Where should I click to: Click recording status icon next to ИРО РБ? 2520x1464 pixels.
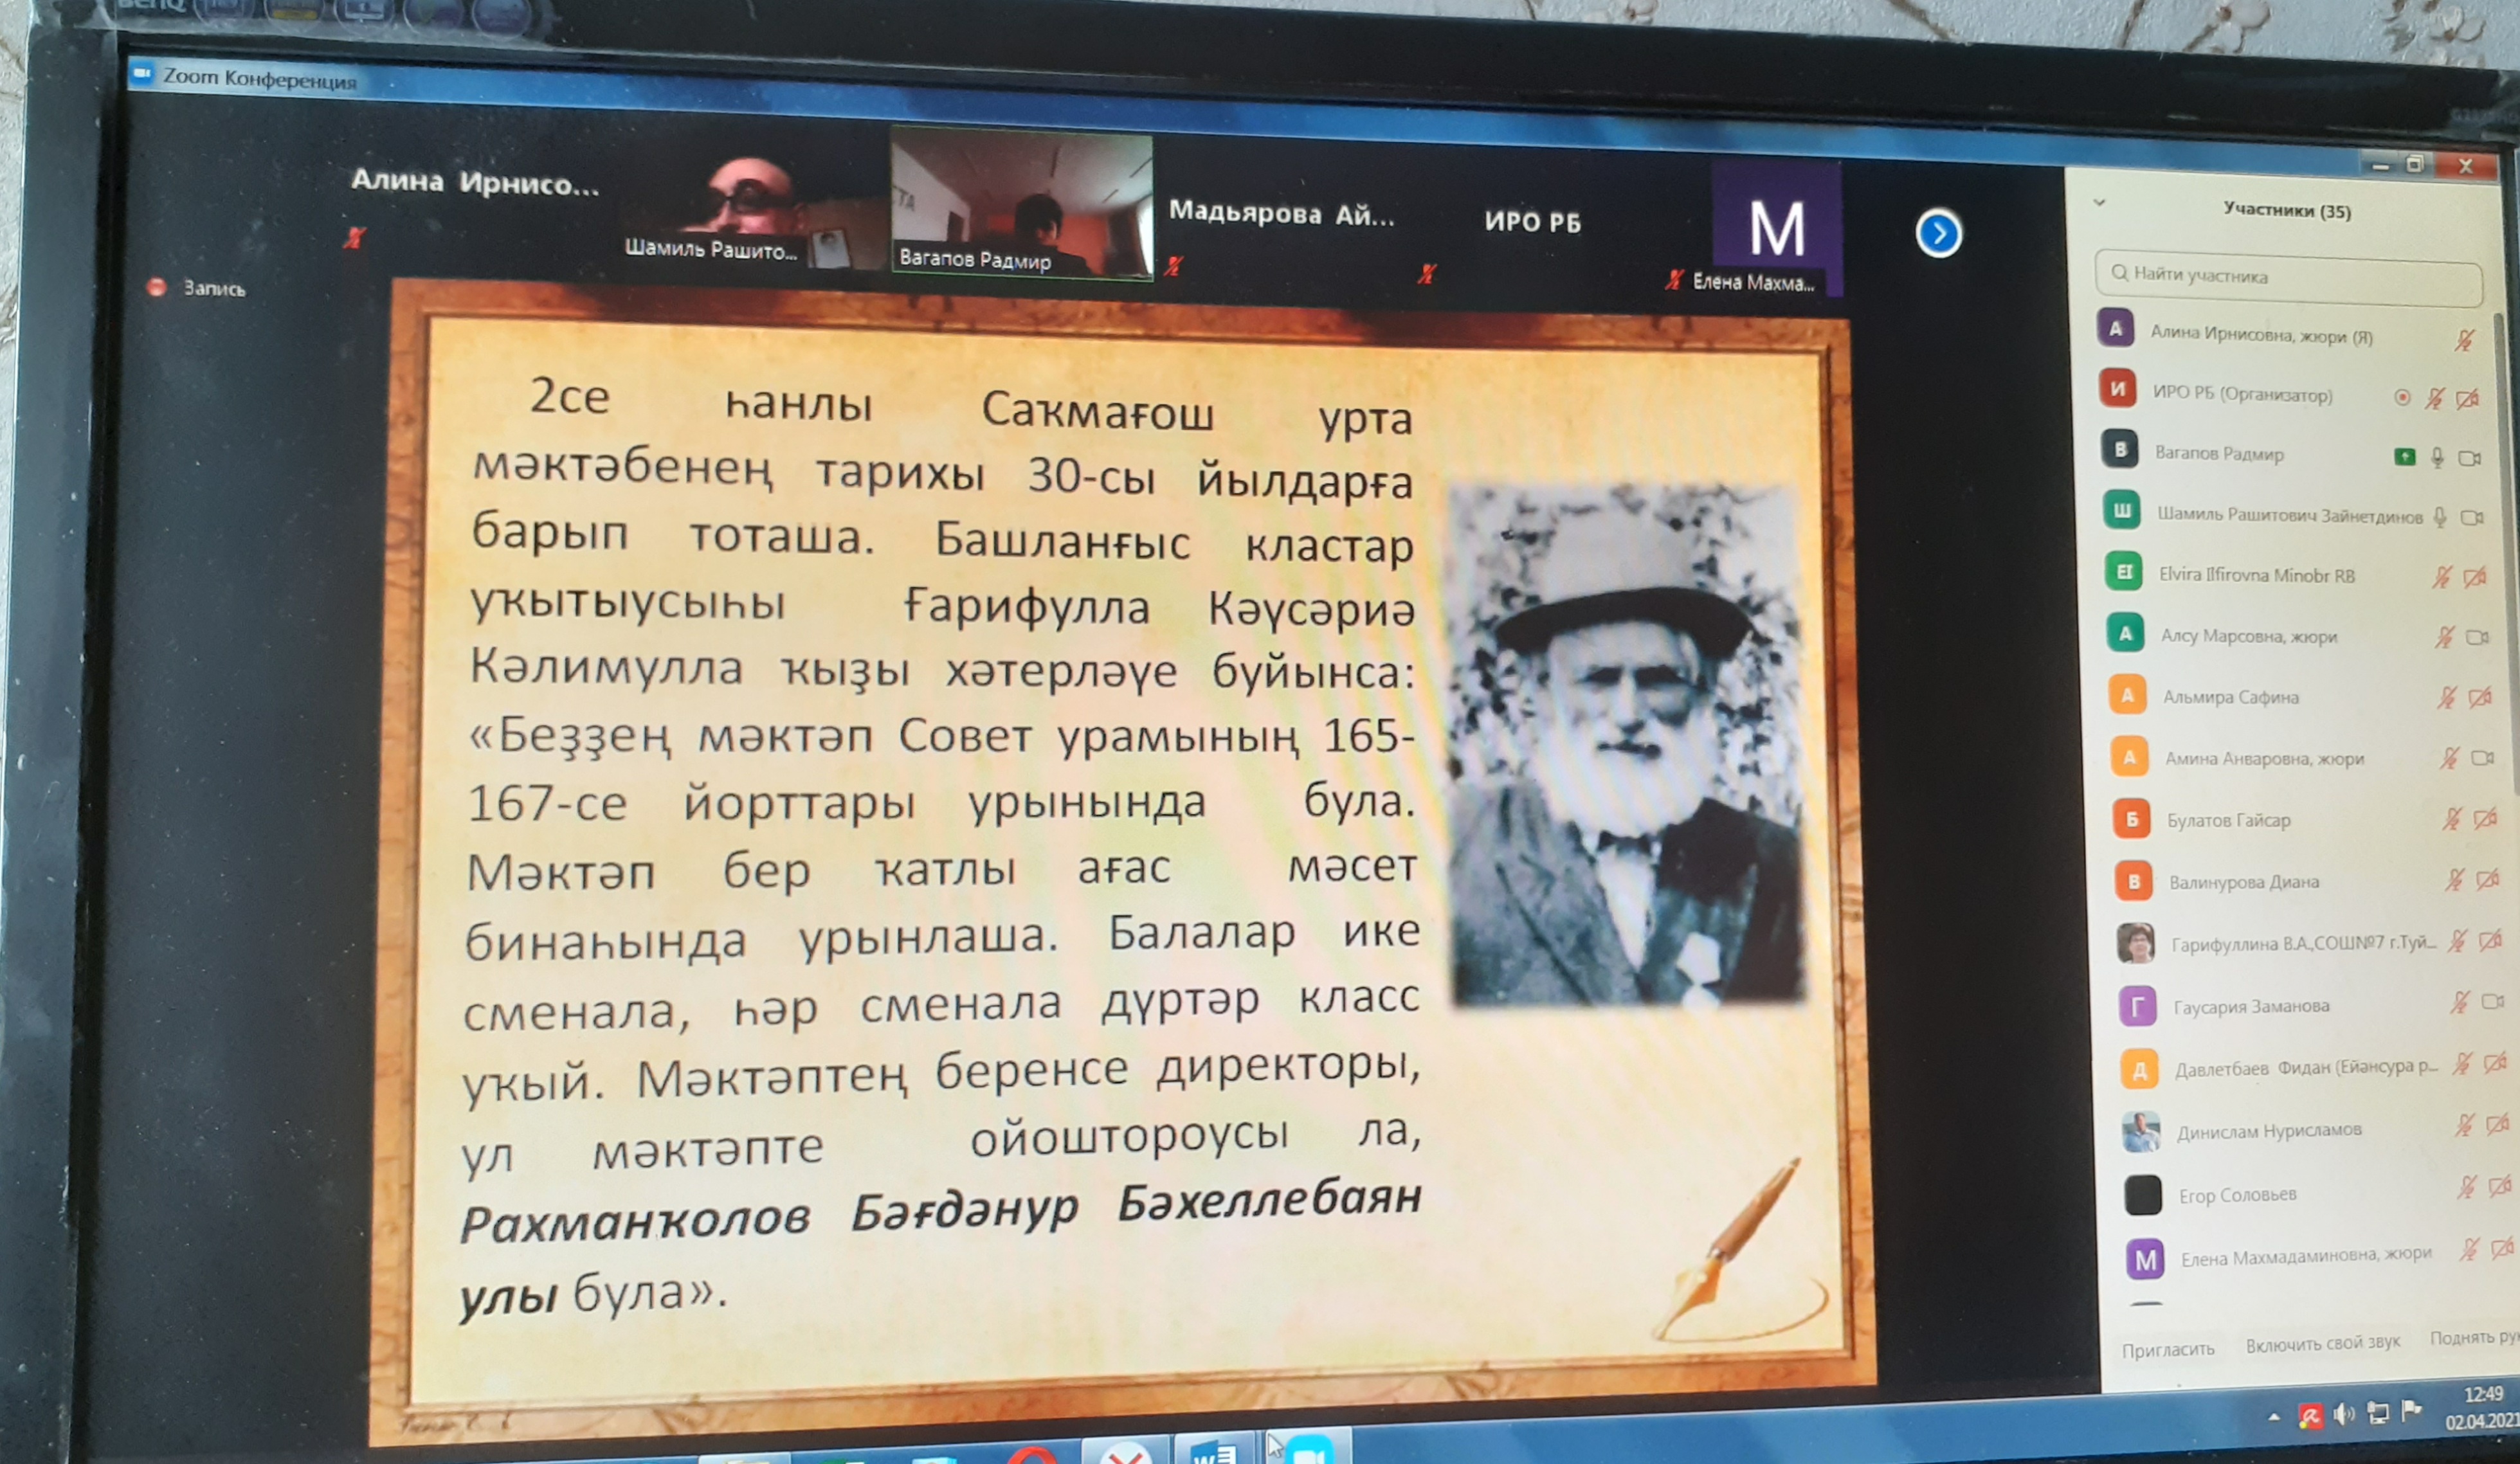click(x=2402, y=397)
